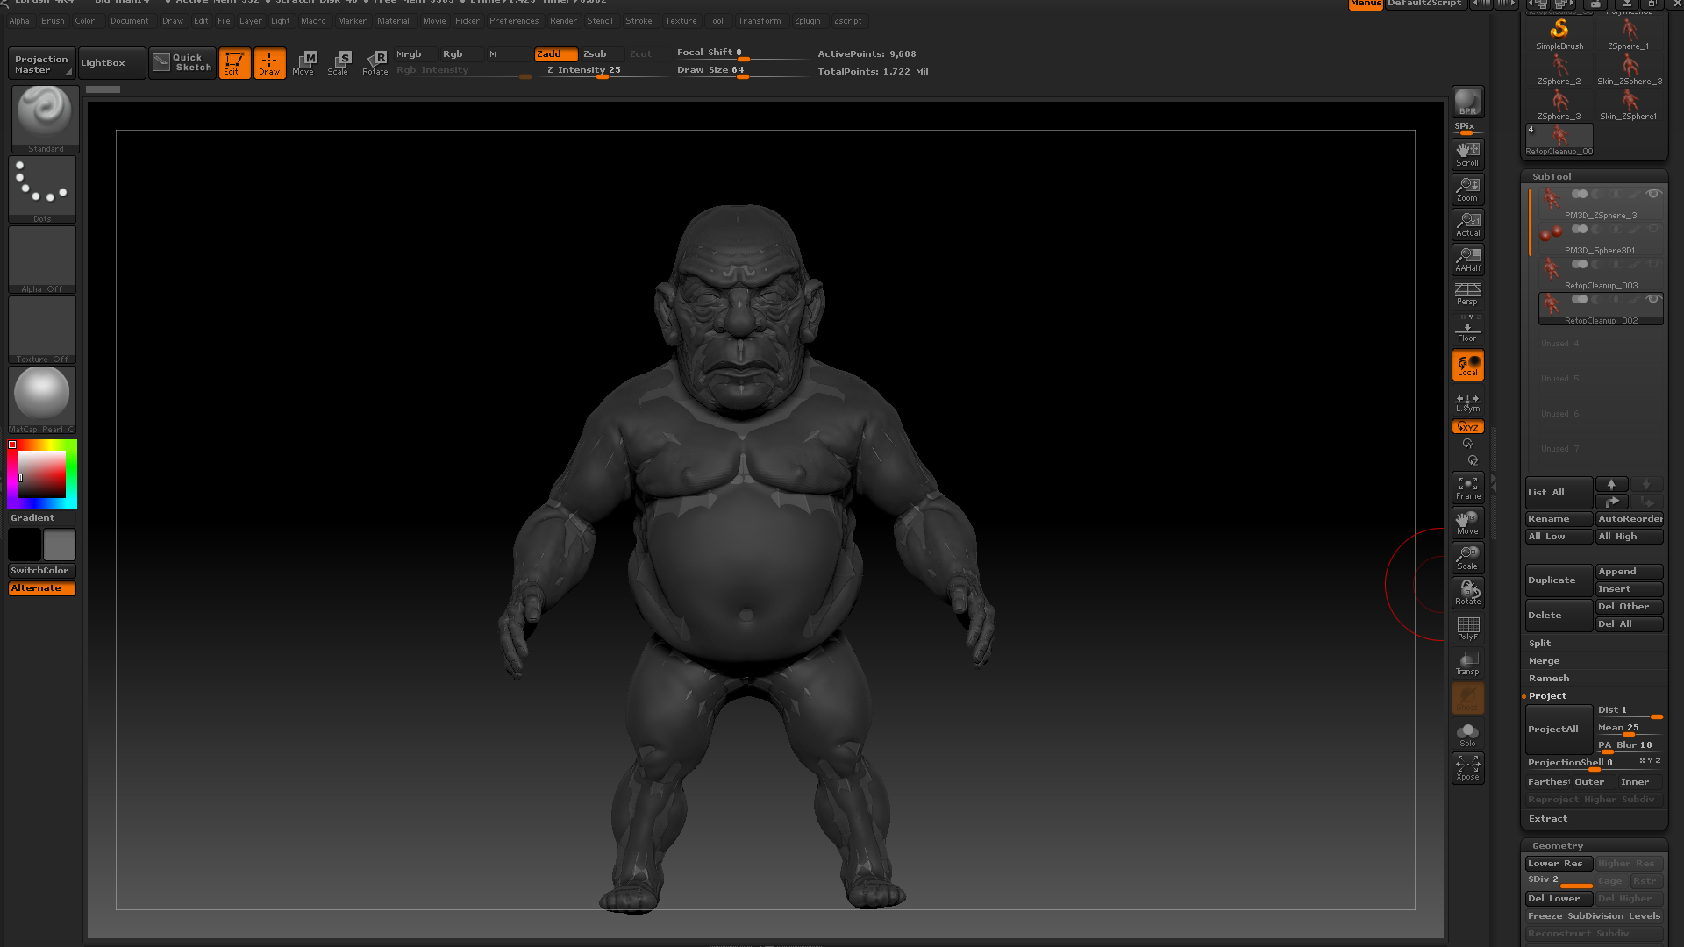Toggle Zadd sculpt mode
Viewport: 1684px width, 947px height.
556,54
